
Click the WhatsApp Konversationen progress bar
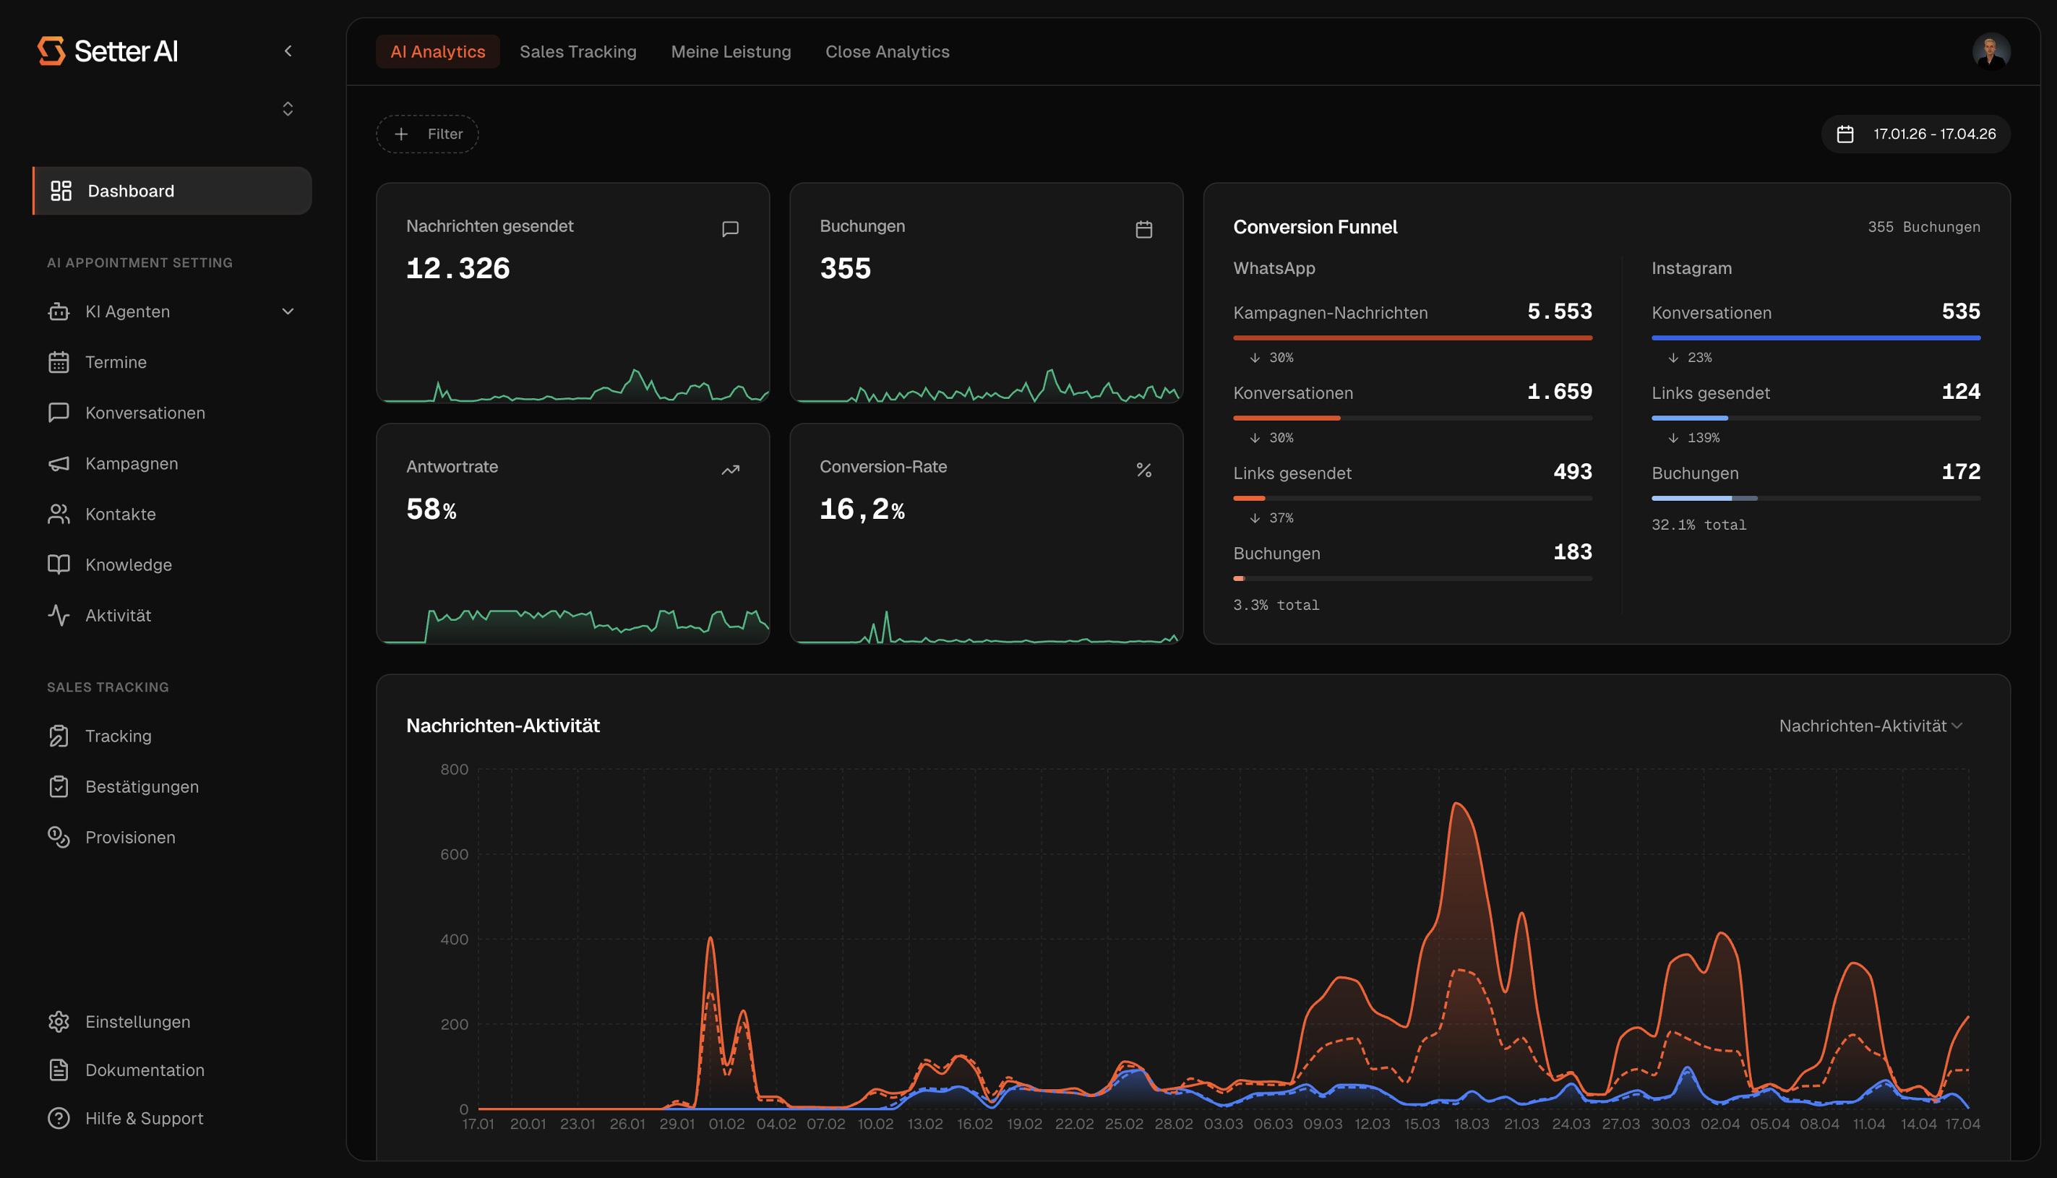click(x=1412, y=418)
